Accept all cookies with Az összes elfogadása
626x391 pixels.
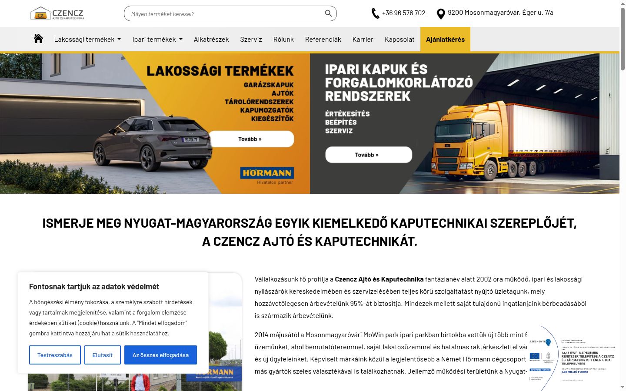160,355
